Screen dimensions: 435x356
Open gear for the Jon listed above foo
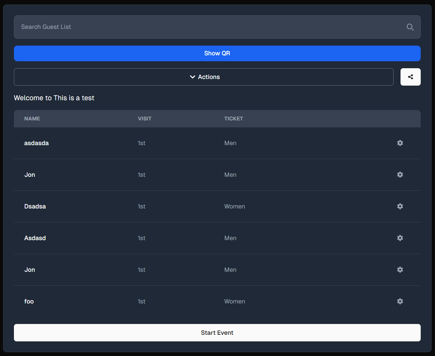(400, 270)
